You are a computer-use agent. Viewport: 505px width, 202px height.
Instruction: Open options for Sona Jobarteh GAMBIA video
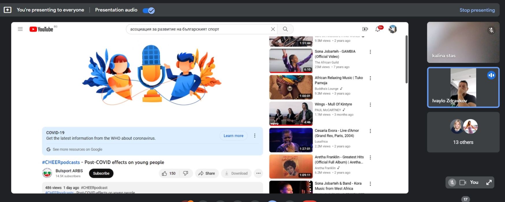point(370,52)
